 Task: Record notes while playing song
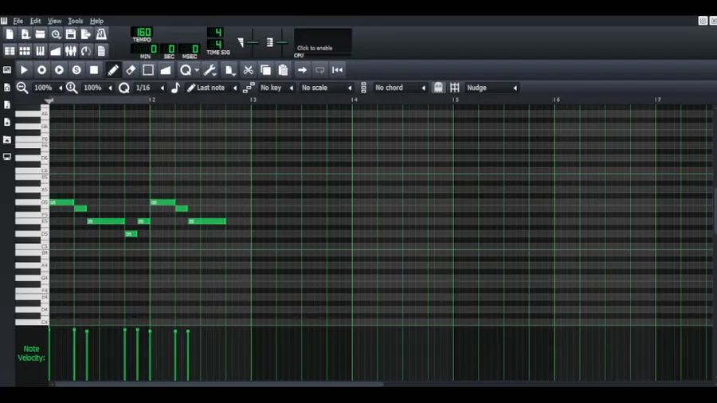(59, 70)
